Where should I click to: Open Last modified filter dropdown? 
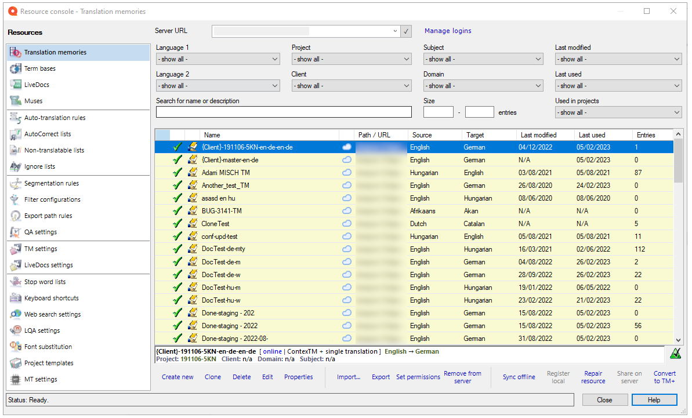point(618,59)
